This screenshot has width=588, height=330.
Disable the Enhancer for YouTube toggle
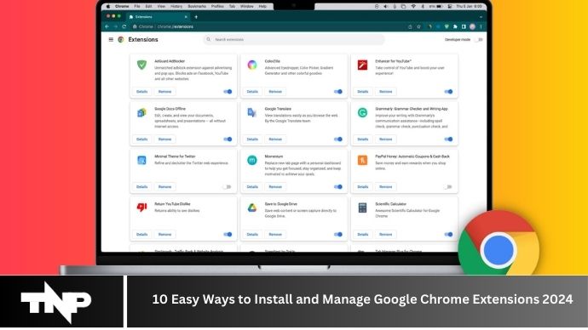point(448,92)
